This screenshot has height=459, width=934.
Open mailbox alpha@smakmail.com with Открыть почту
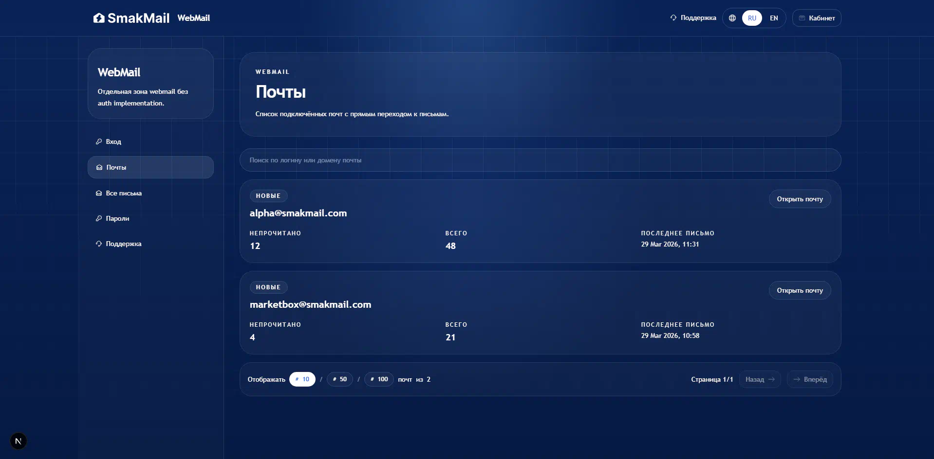(x=800, y=199)
